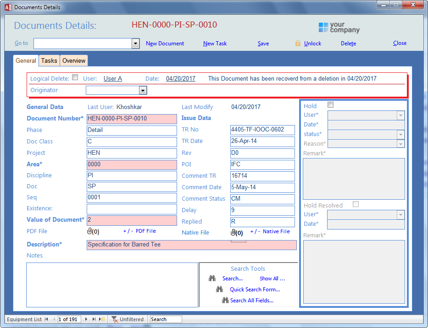Click the New Task link
The height and width of the screenshot is (328, 428).
pos(215,44)
